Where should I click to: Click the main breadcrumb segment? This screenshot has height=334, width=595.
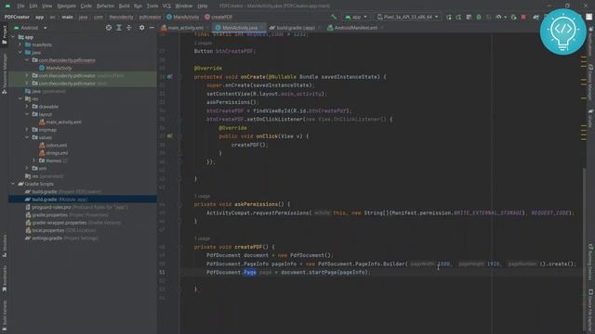67,17
